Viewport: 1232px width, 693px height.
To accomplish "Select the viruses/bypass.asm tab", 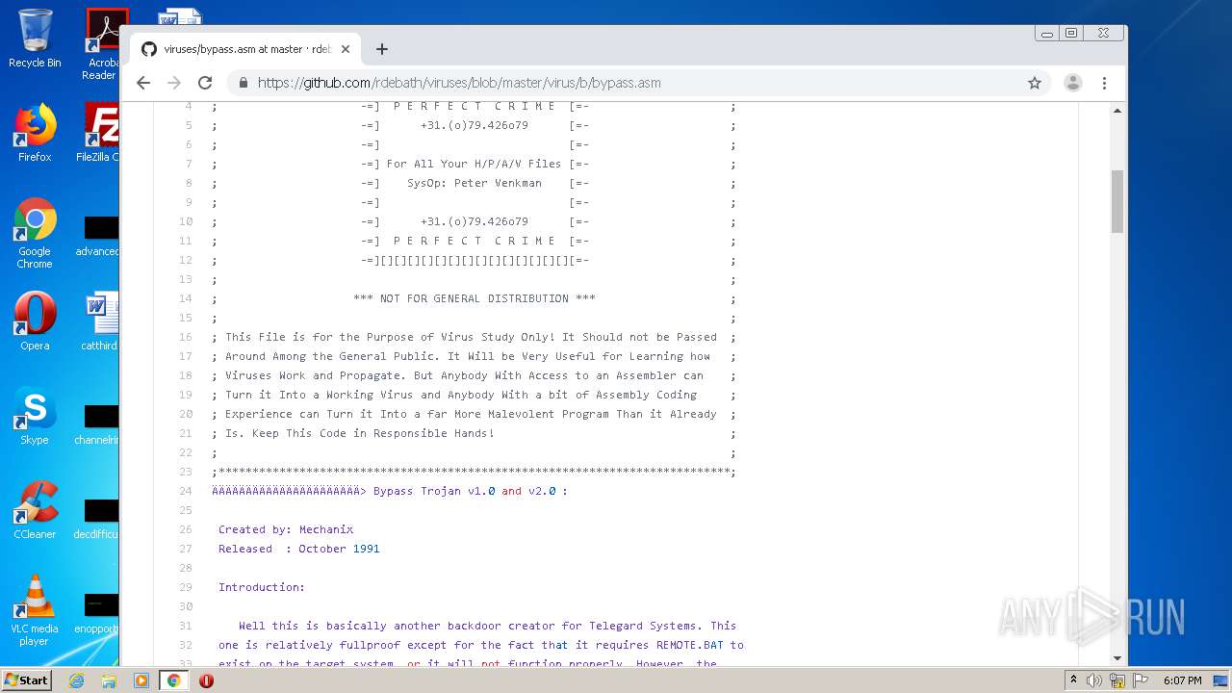I will pyautogui.click(x=245, y=49).
